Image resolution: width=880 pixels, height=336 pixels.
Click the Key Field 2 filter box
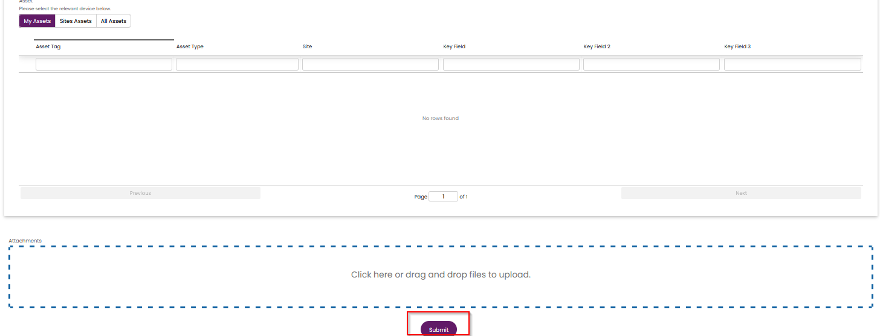click(x=651, y=65)
